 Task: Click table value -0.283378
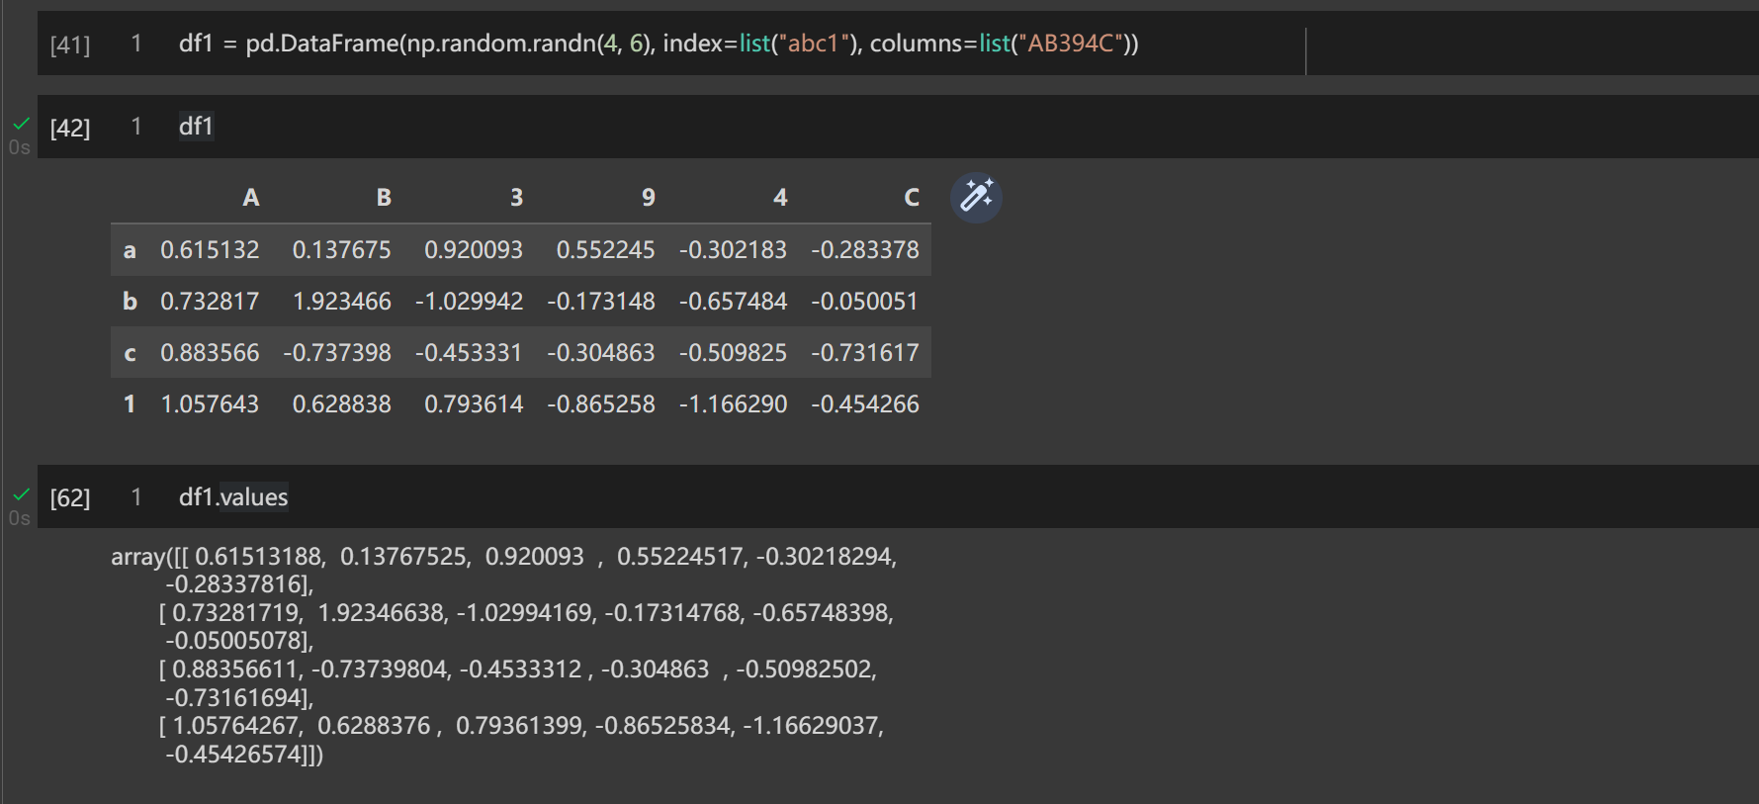[x=865, y=250]
